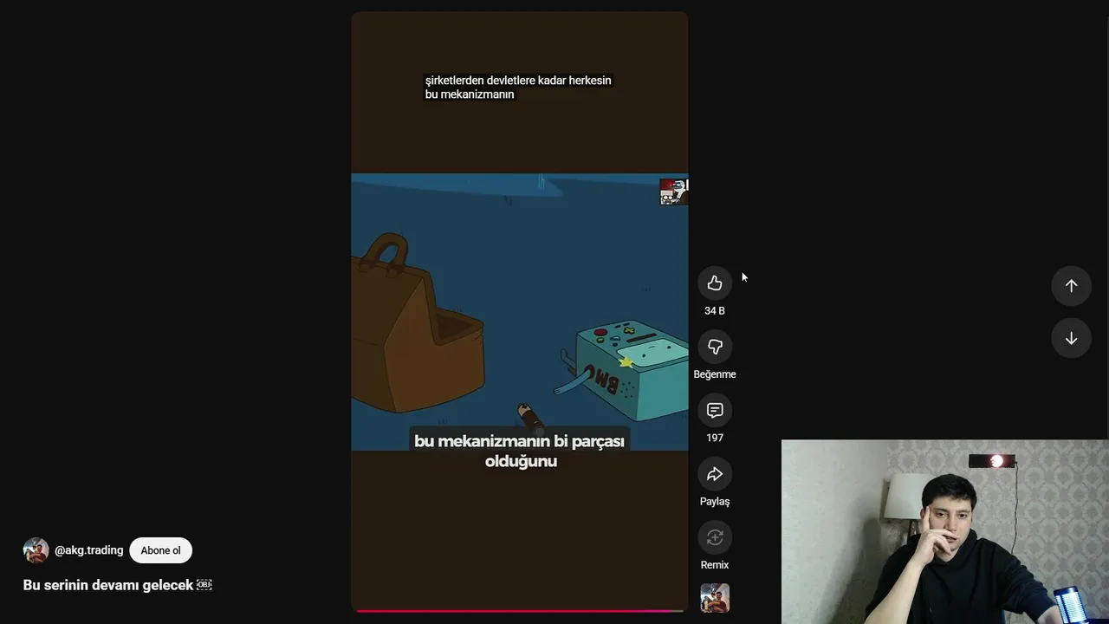The height and width of the screenshot is (624, 1109).
Task: Go to next Short with down arrow
Action: (x=1071, y=338)
